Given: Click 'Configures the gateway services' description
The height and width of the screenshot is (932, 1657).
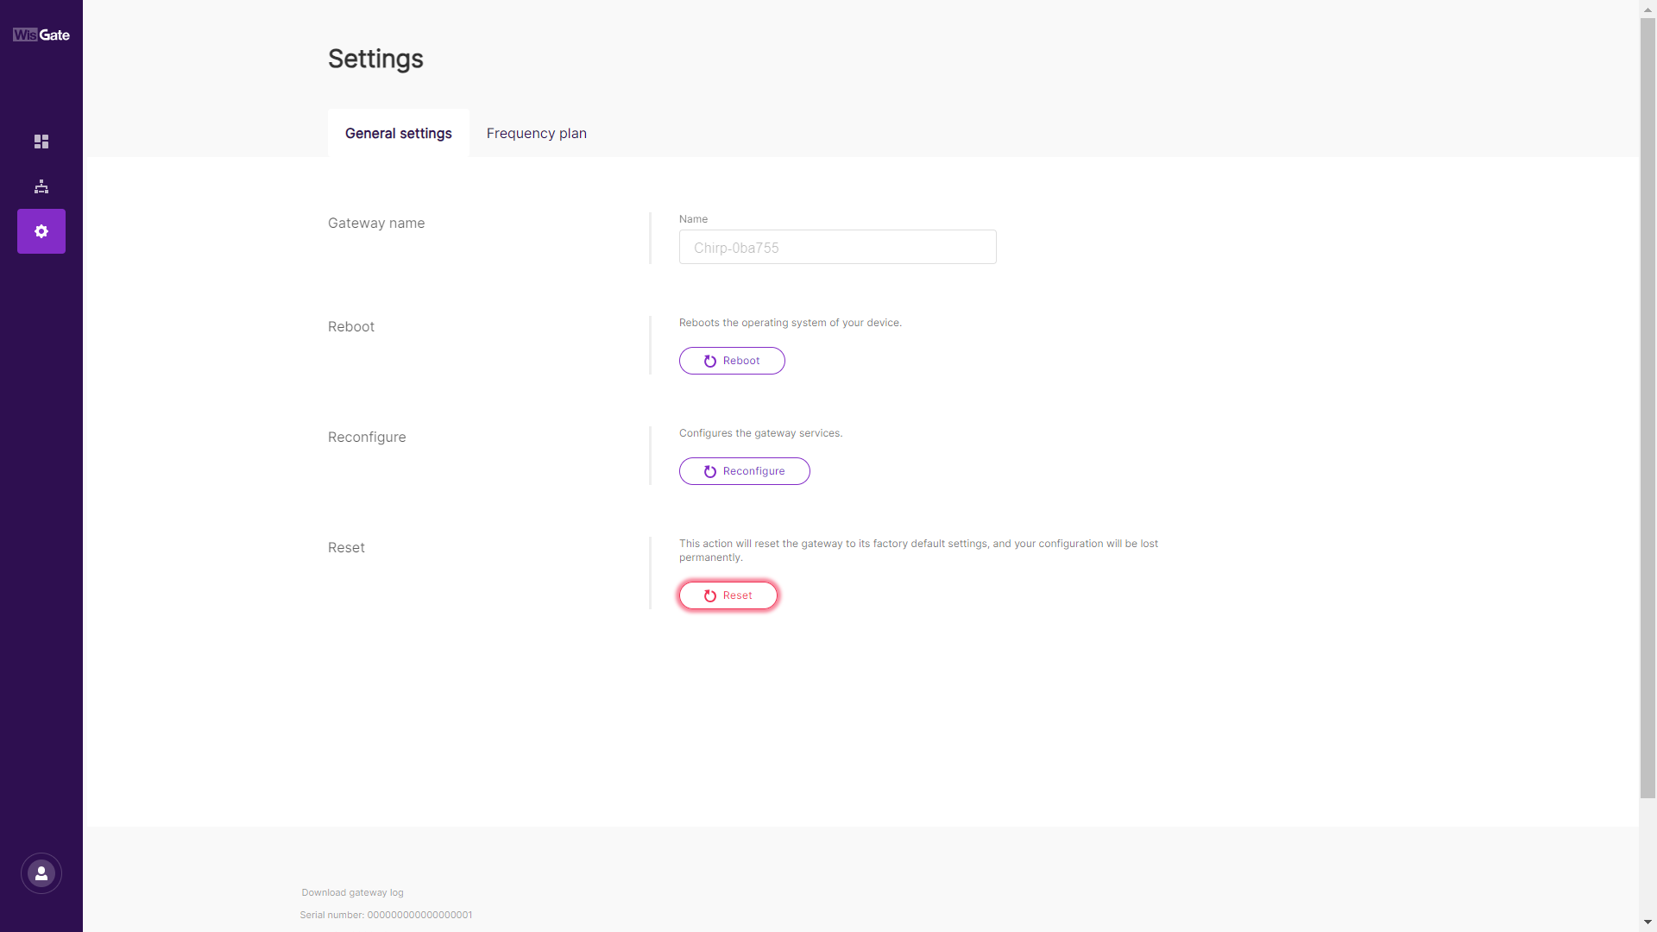Looking at the screenshot, I should (760, 433).
